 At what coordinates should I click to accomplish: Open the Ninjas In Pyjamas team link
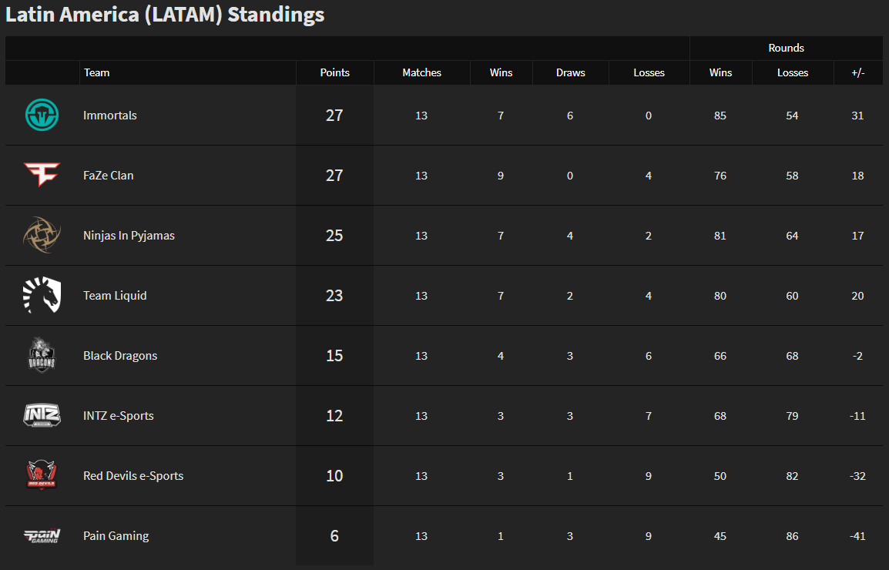point(129,236)
